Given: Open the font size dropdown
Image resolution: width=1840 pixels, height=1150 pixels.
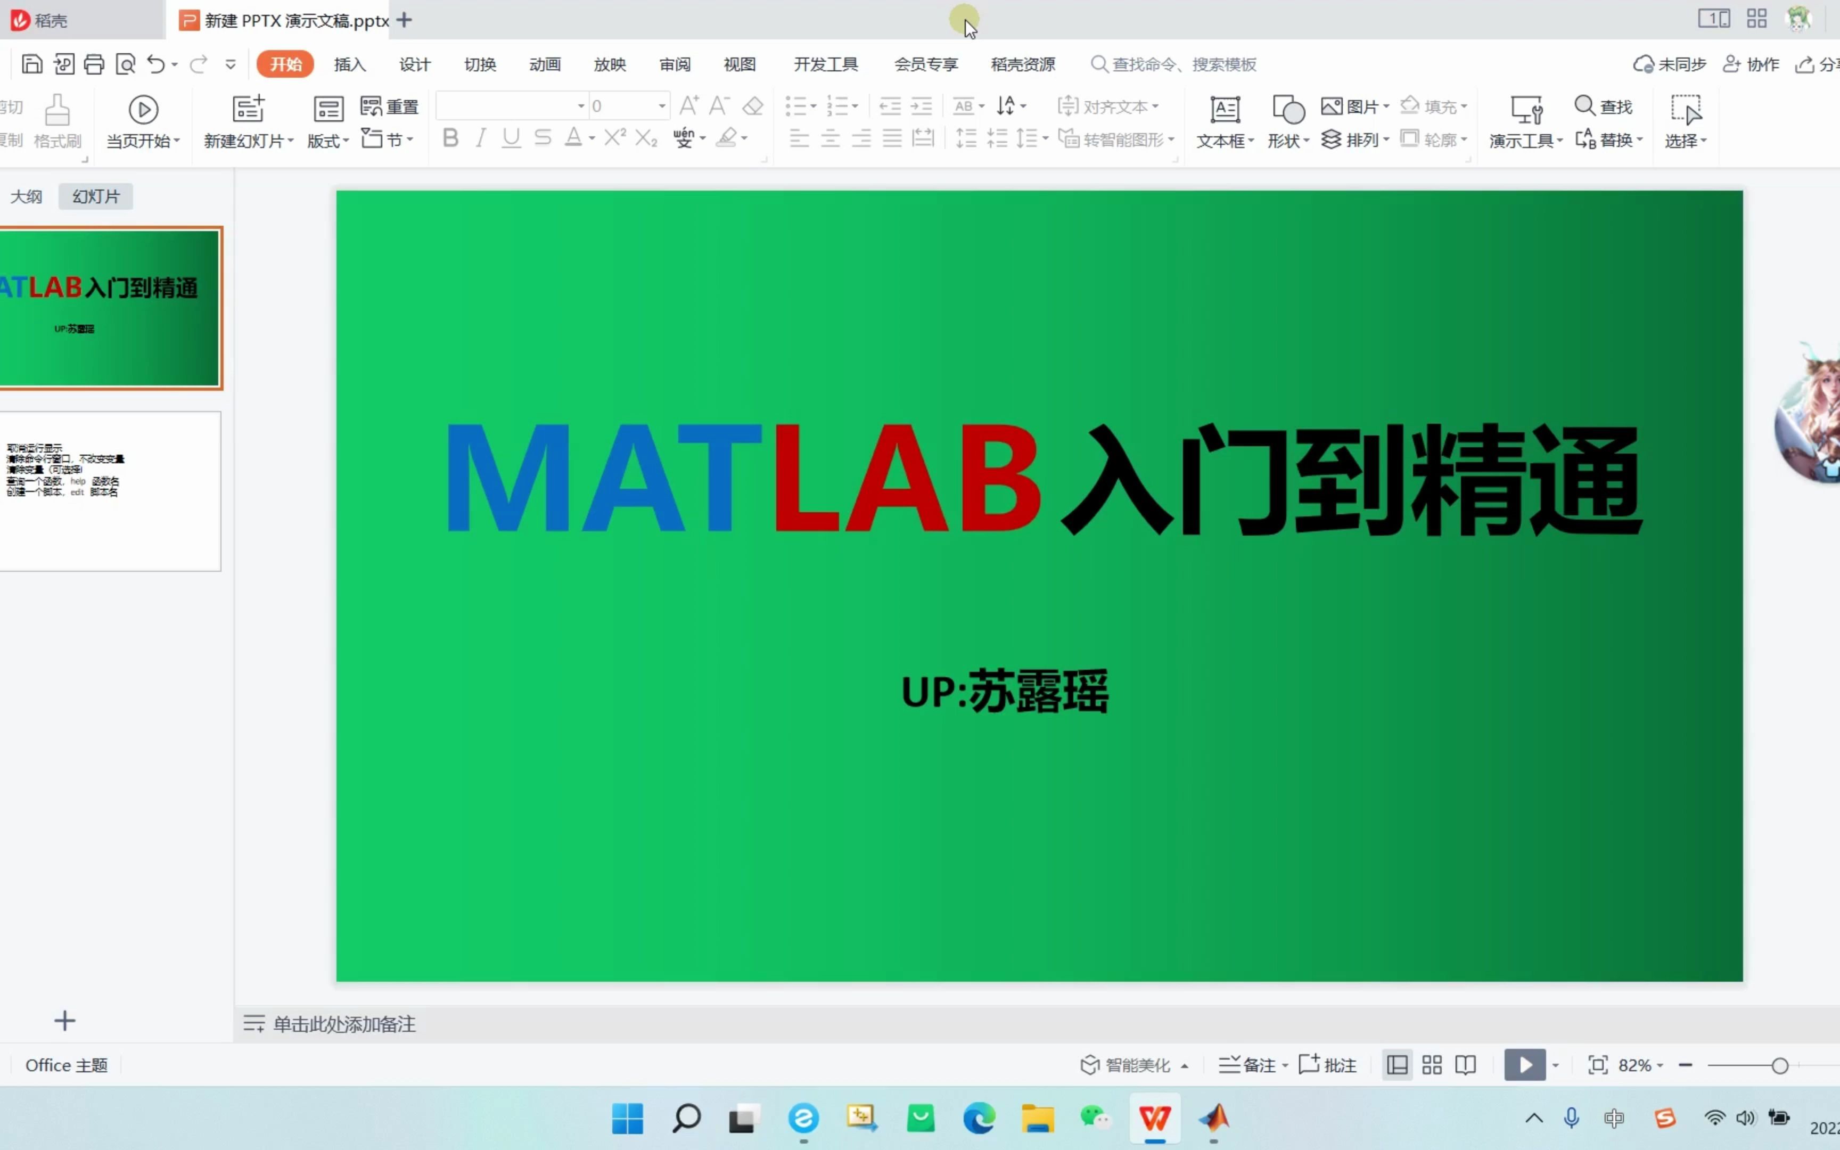Looking at the screenshot, I should point(662,106).
